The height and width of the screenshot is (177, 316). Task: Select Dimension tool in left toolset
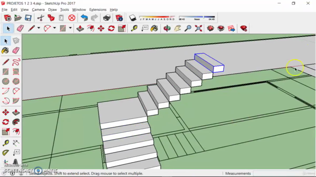click(16, 143)
